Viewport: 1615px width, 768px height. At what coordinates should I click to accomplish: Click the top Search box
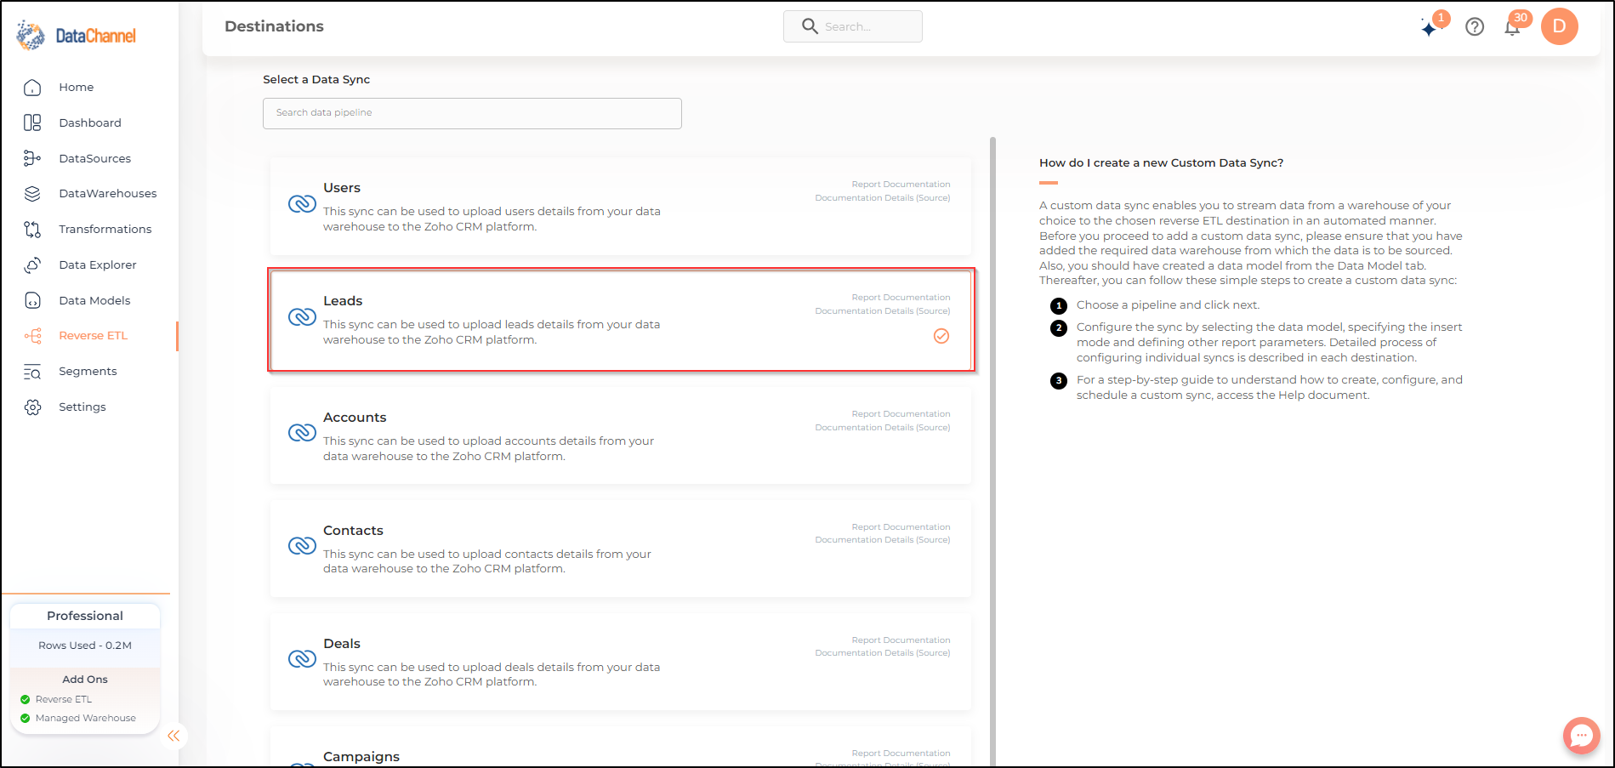click(x=853, y=26)
